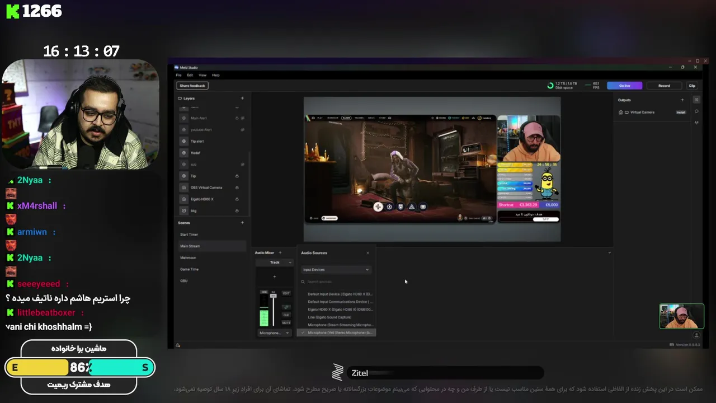Click the bkg layer image icon
Viewport: 716px width, 403px height.
coord(183,210)
